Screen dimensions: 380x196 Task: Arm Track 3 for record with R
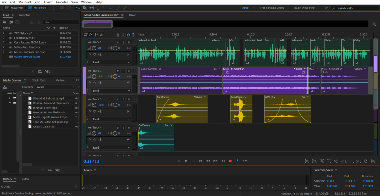tap(128, 99)
